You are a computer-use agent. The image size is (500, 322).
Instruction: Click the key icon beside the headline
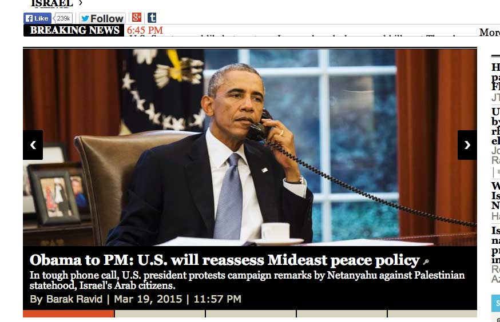(x=426, y=262)
